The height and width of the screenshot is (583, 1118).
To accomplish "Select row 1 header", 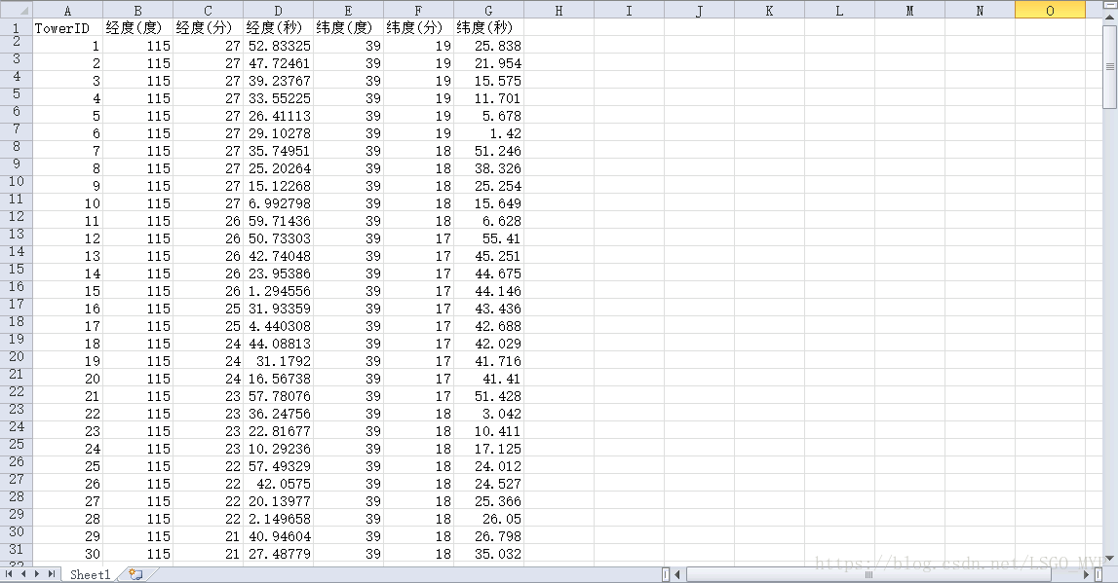I will pyautogui.click(x=16, y=28).
